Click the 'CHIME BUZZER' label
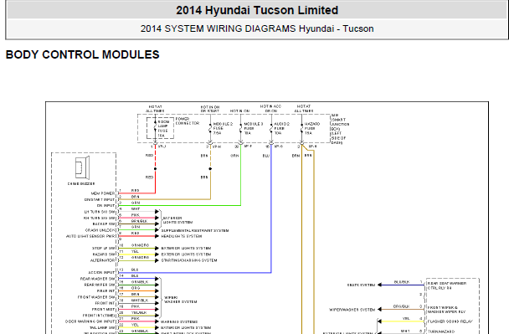Screen dimensions: 509x334 81,183
